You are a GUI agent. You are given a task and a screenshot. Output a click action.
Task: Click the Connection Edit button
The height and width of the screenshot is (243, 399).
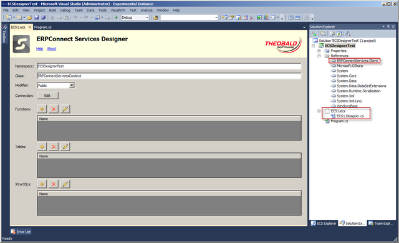47,96
